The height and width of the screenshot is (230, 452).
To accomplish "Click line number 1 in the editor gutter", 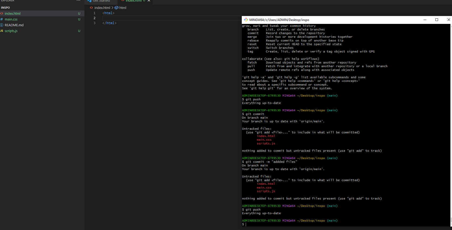I will 94,13.
